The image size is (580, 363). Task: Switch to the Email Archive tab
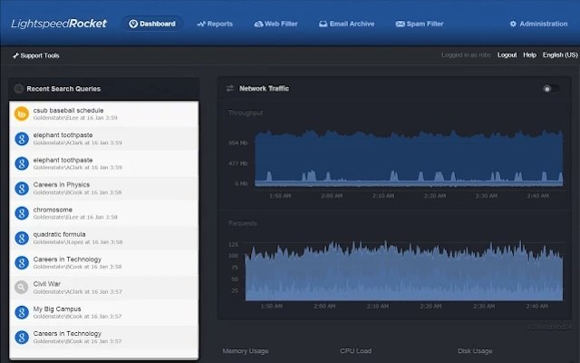point(346,24)
